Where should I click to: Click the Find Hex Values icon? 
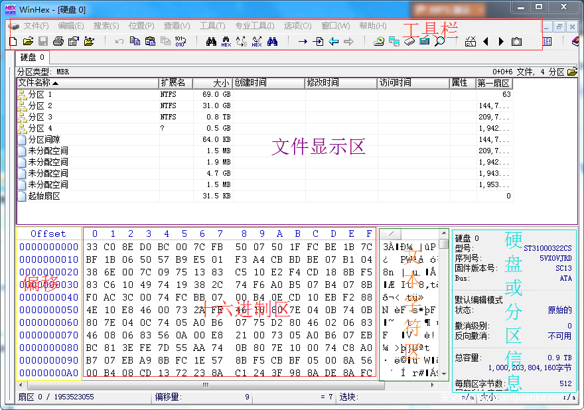(x=226, y=41)
